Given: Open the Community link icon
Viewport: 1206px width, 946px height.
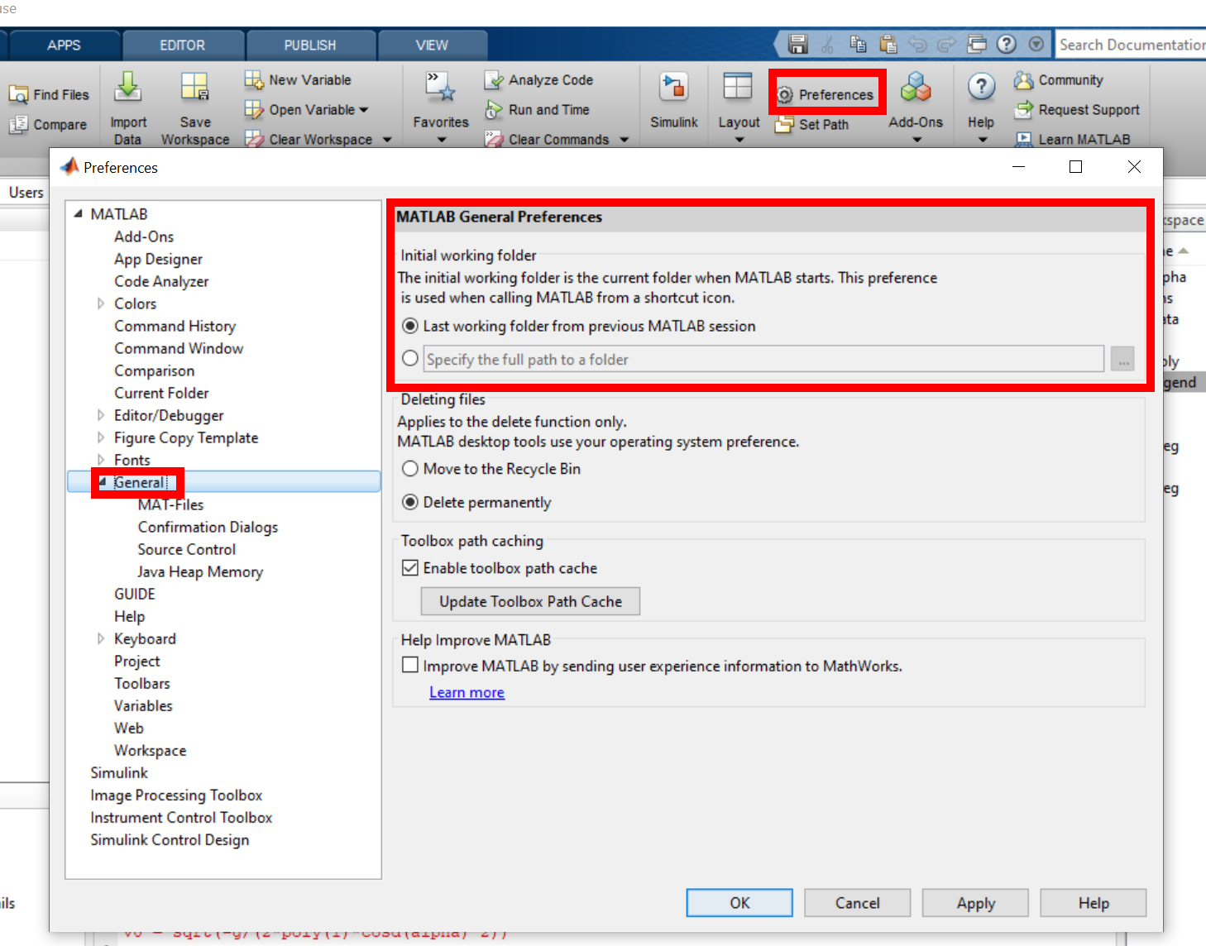Looking at the screenshot, I should point(1024,80).
